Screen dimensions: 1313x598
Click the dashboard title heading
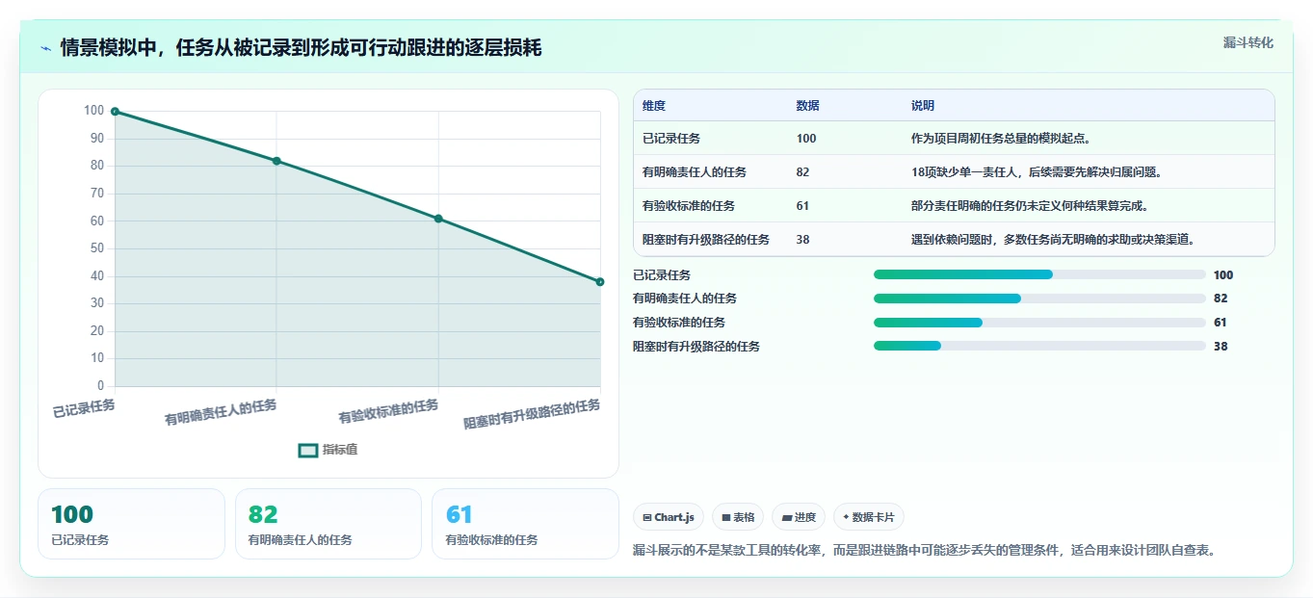pos(301,48)
